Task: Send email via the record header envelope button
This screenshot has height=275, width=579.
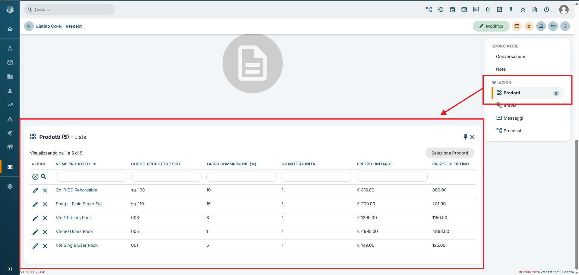Action: click(x=517, y=26)
